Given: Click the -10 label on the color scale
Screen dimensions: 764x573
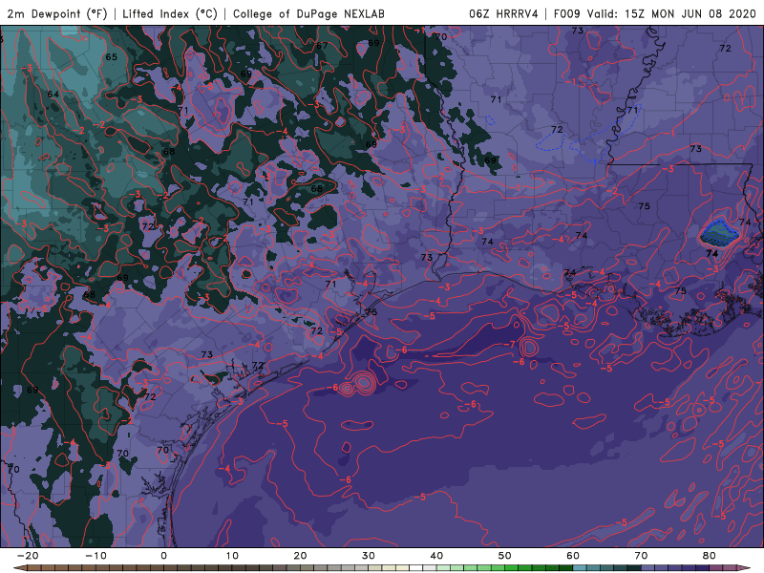Looking at the screenshot, I should 95,556.
